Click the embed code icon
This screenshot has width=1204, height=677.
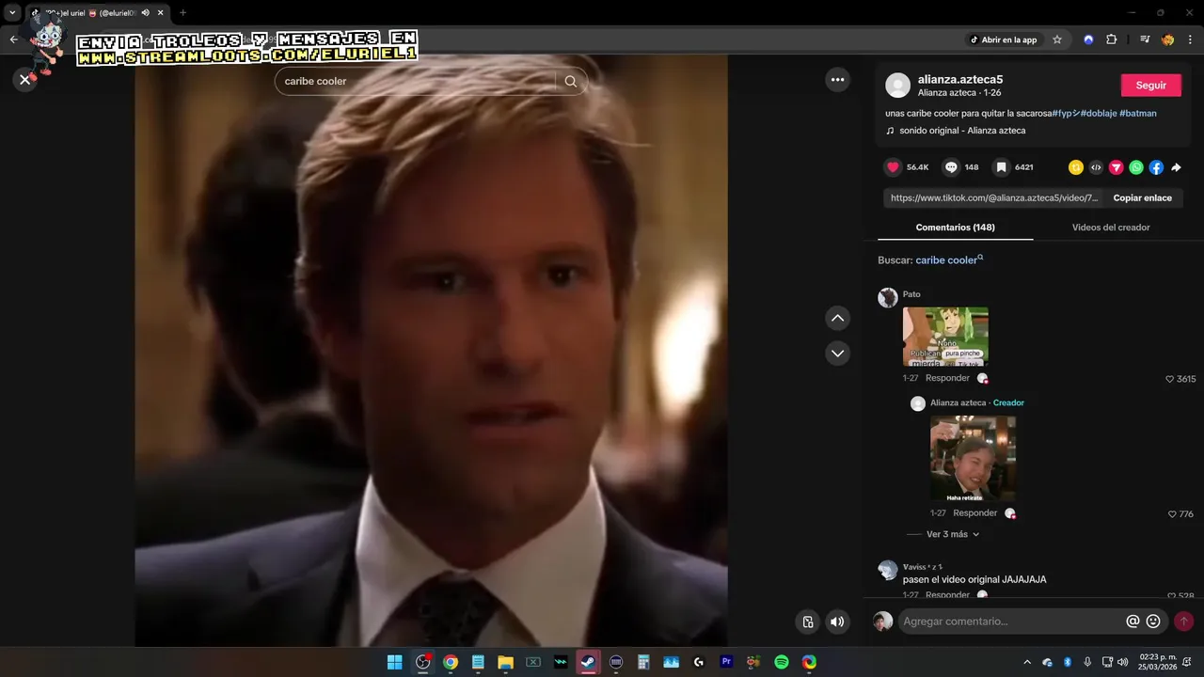1096,167
